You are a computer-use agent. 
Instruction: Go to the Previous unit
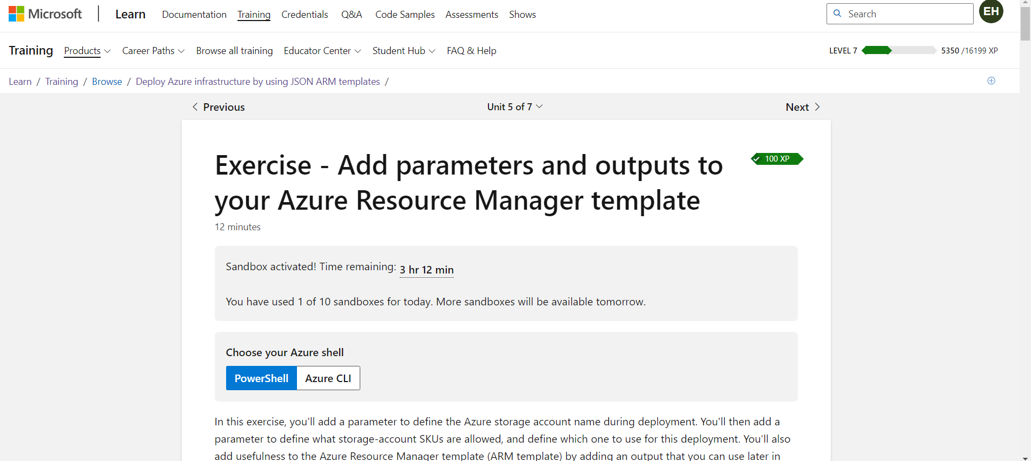click(219, 107)
